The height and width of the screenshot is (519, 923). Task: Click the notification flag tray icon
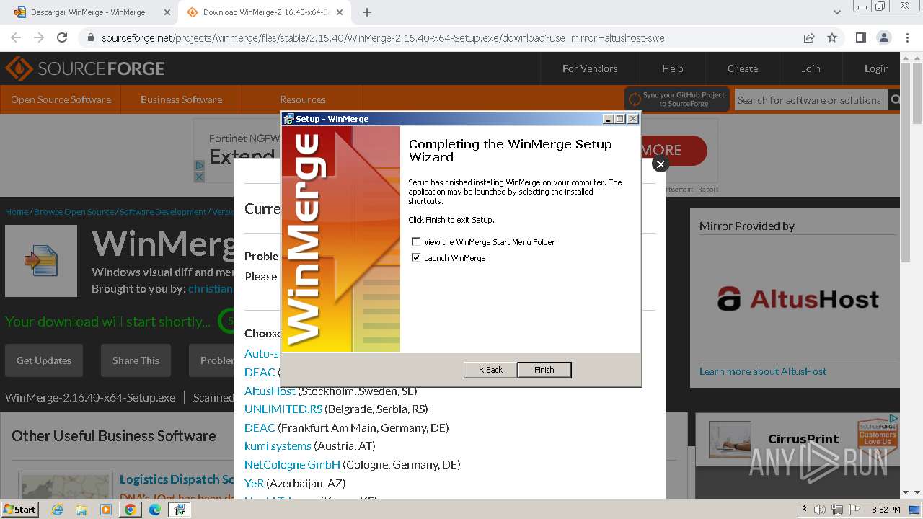click(854, 510)
